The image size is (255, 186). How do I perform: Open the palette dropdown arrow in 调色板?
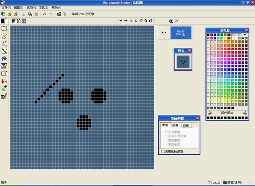pyautogui.click(x=245, y=35)
